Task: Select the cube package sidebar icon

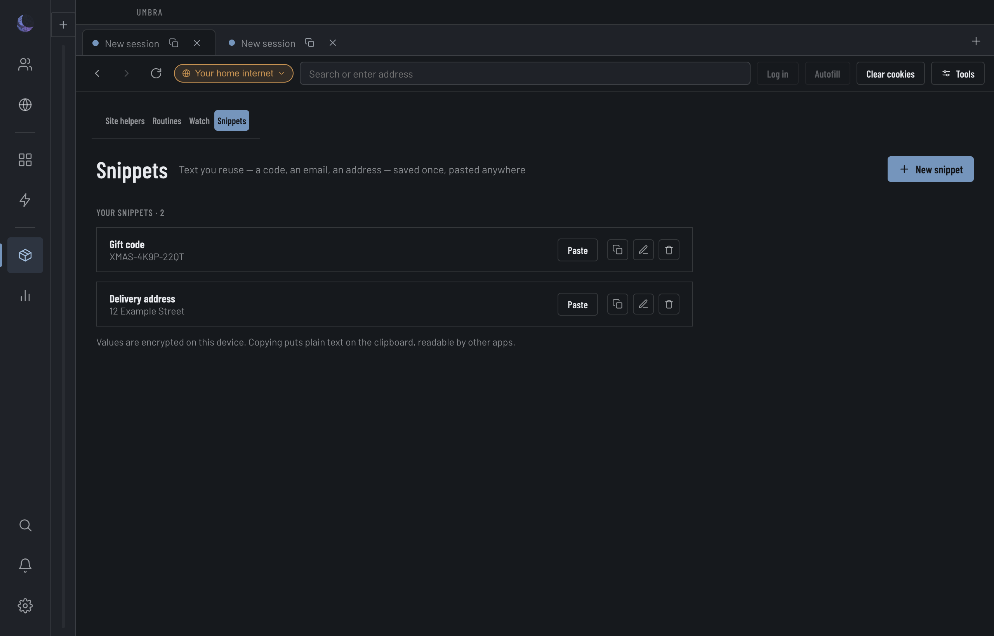Action: (x=25, y=255)
